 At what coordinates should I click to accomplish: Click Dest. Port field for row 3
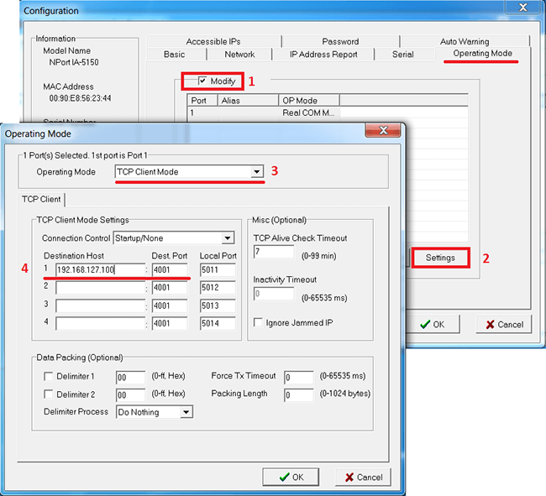(170, 305)
